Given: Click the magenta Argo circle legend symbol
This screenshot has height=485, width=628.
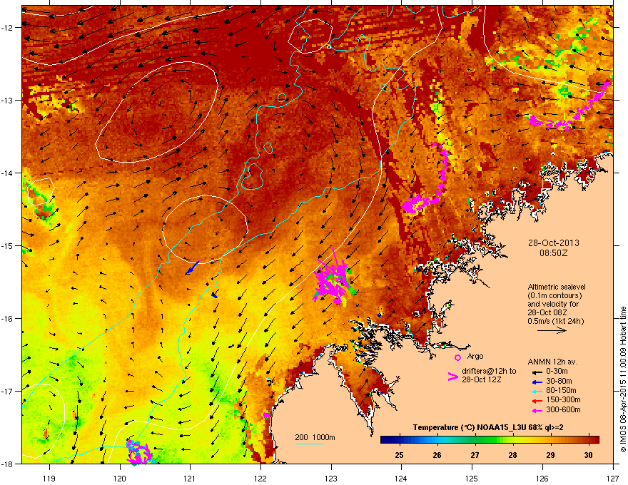Looking at the screenshot, I should [457, 357].
